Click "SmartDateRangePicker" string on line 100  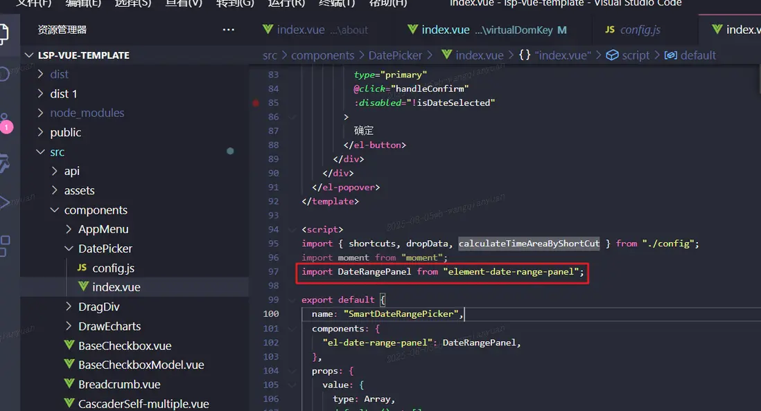pos(401,314)
